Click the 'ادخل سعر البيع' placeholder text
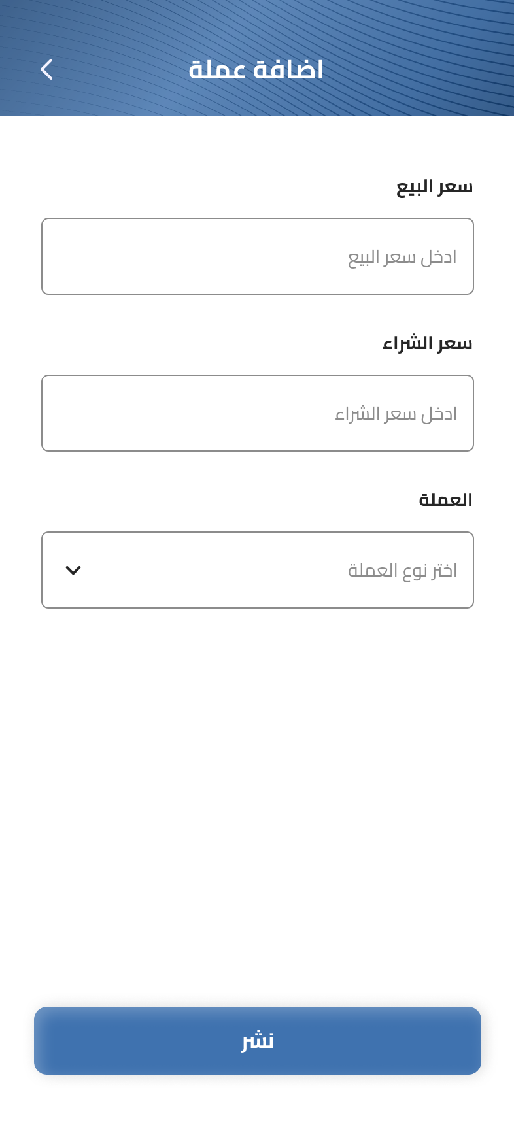The image size is (514, 1127). (402, 257)
